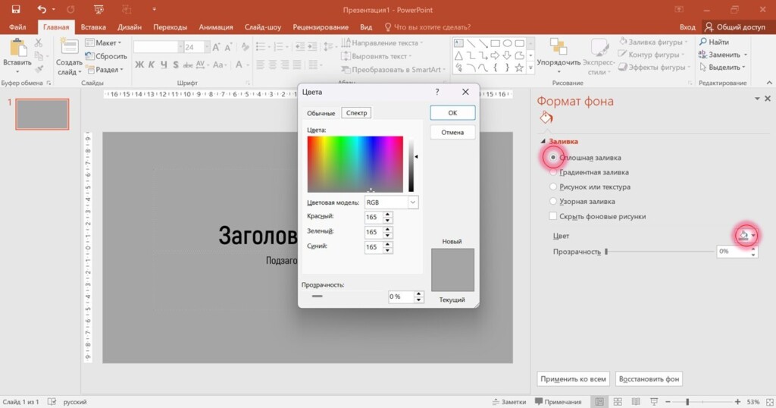Click the Красный value input field

373,217
